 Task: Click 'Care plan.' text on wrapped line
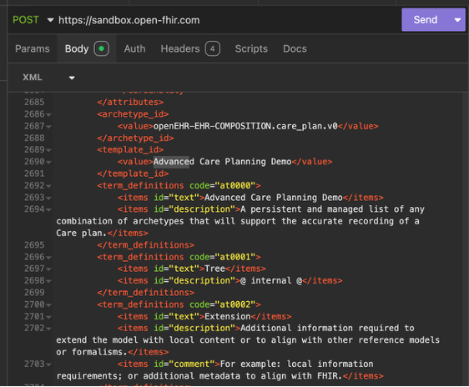(81, 233)
